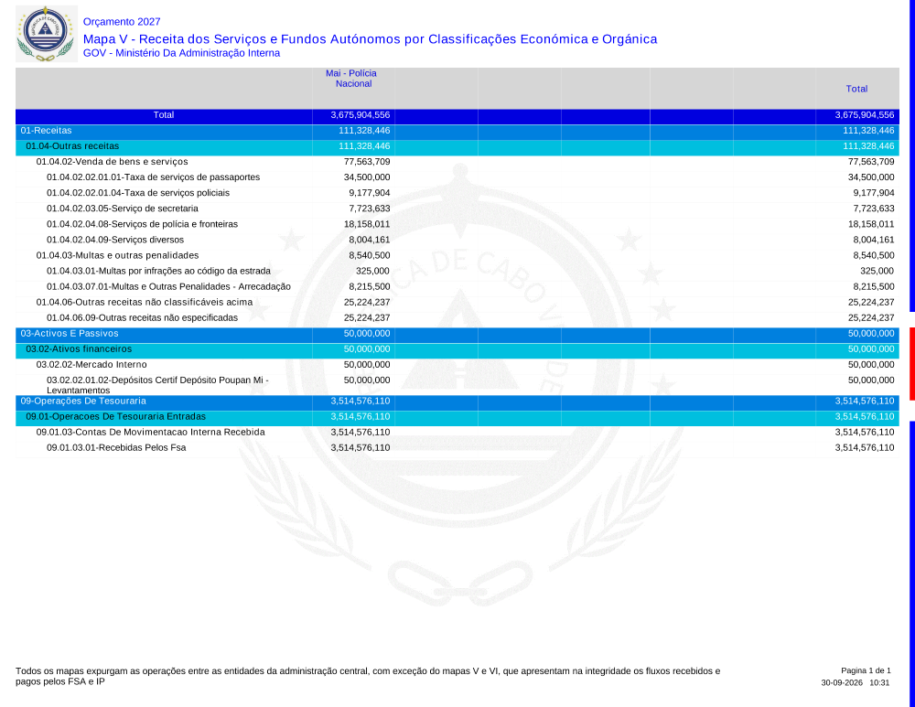Image resolution: width=915 pixels, height=707 pixels.
Task: Click 'Contas De Movimentacao Interna Recebida' row label
Action: pyautogui.click(x=151, y=433)
